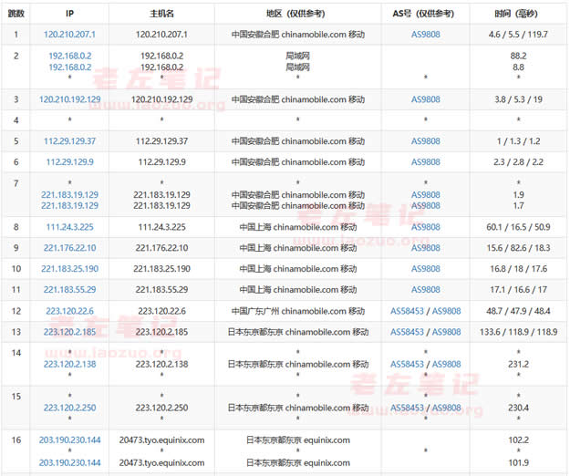The image size is (570, 476).
Task: Open the 223.120.22.6 IP link
Action: (70, 311)
